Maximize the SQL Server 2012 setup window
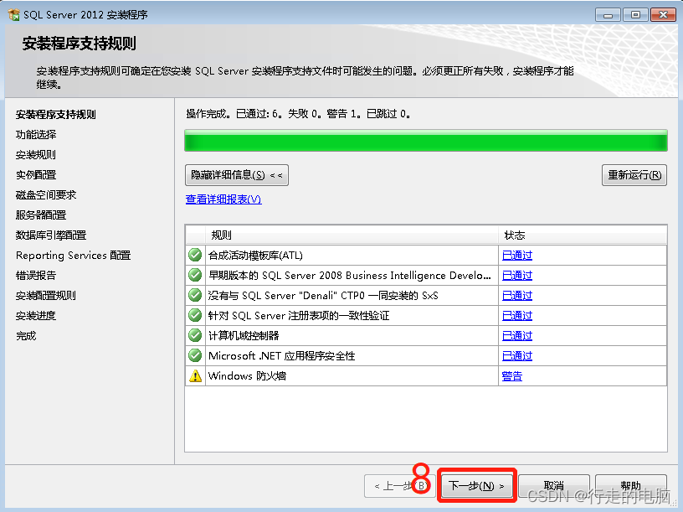The image size is (683, 512). click(635, 15)
